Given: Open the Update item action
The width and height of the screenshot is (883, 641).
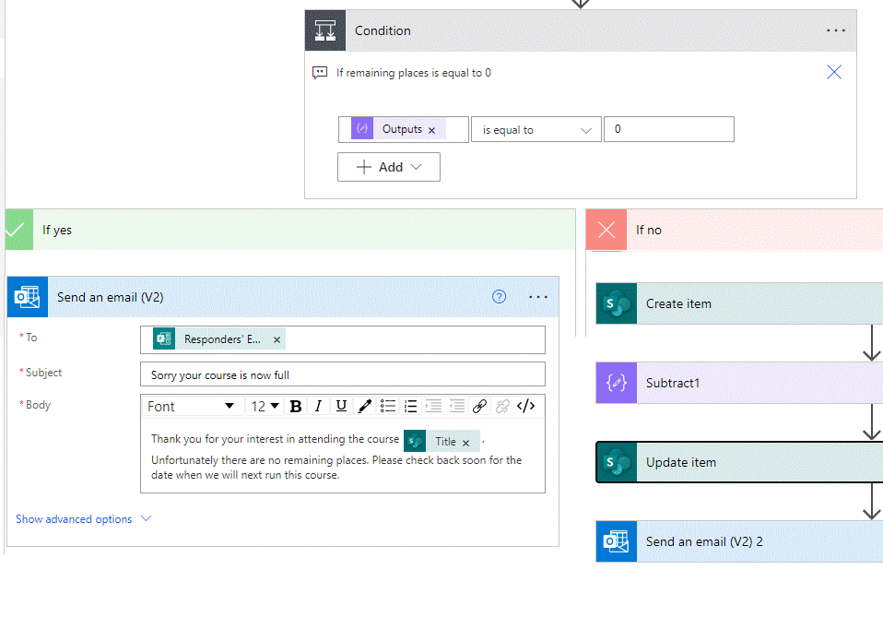Looking at the screenshot, I should [739, 462].
